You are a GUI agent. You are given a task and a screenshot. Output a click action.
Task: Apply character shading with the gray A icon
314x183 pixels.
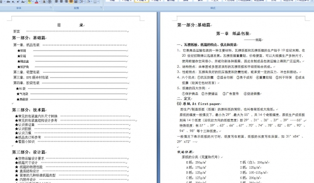(x=44, y=1)
